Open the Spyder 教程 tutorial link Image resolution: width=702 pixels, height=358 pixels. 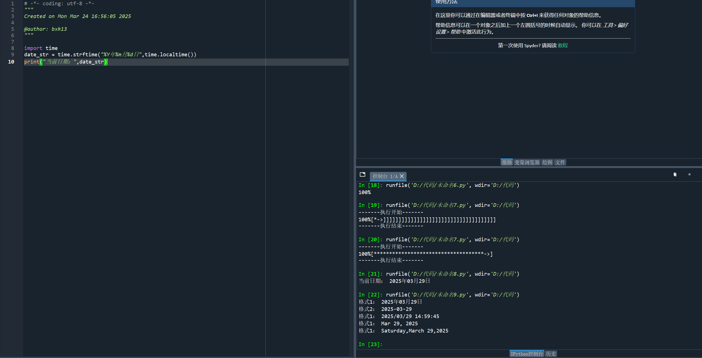(563, 45)
